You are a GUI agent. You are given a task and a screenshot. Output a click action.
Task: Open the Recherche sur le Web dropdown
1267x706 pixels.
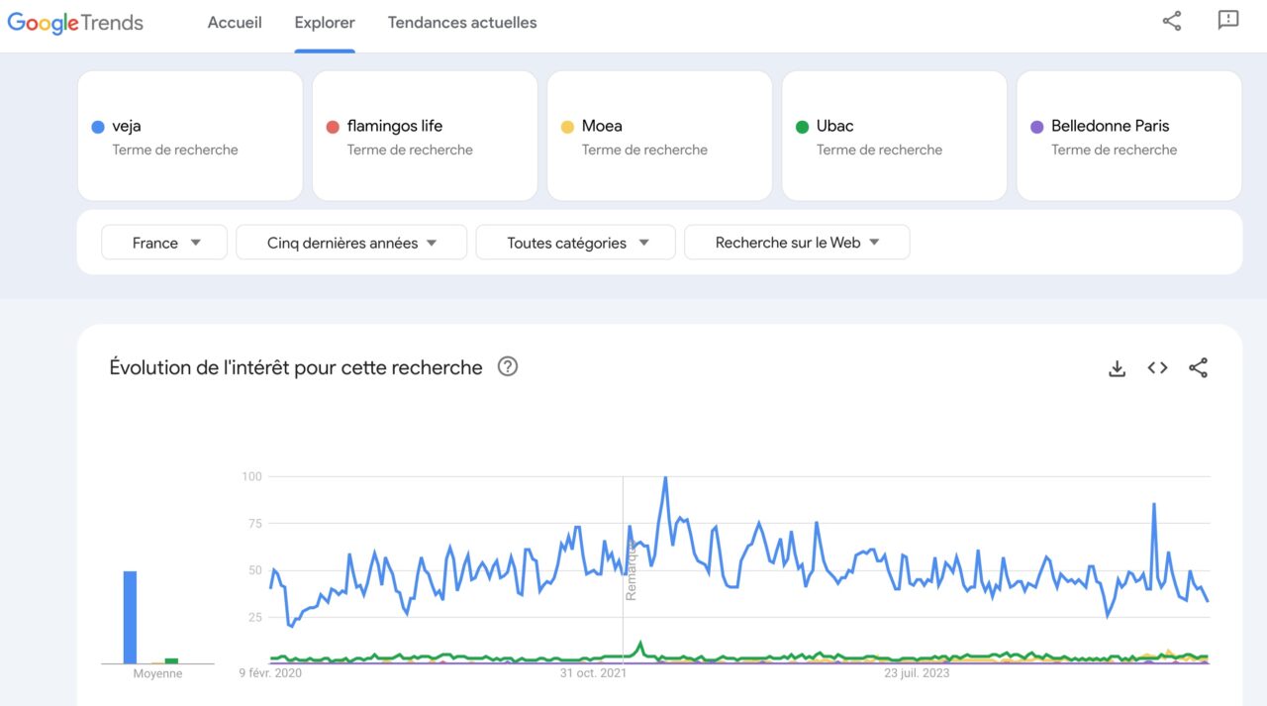(796, 243)
